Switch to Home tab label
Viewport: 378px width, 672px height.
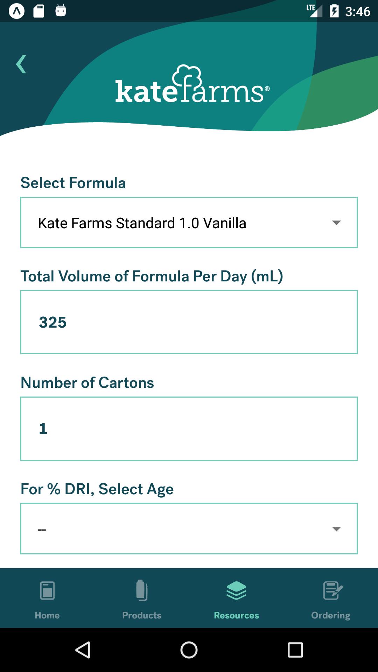click(47, 615)
